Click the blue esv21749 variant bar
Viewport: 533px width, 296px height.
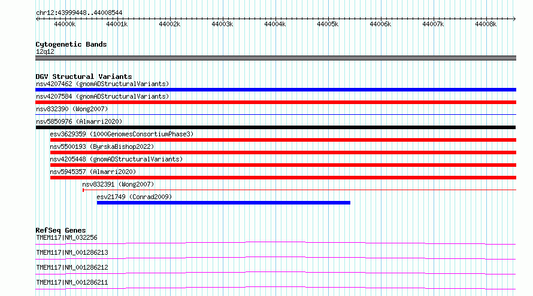(223, 203)
